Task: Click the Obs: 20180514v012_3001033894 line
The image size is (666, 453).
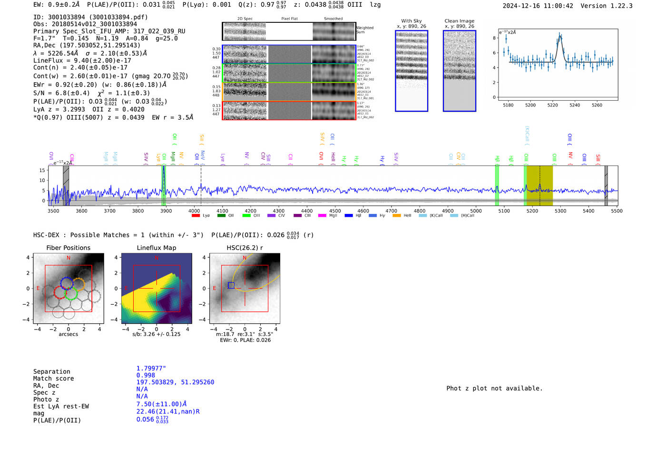Action: click(x=85, y=24)
